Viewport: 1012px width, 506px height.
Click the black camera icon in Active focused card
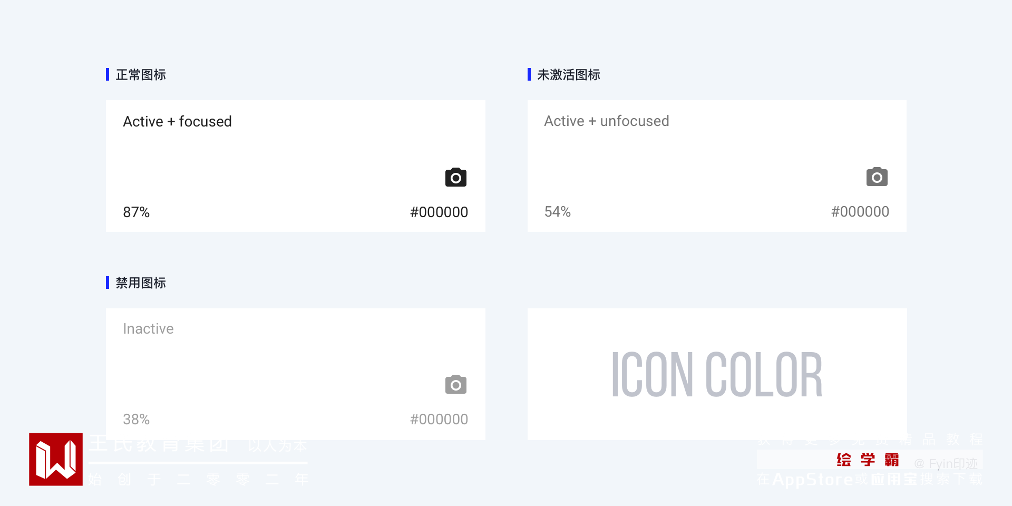[x=456, y=178]
